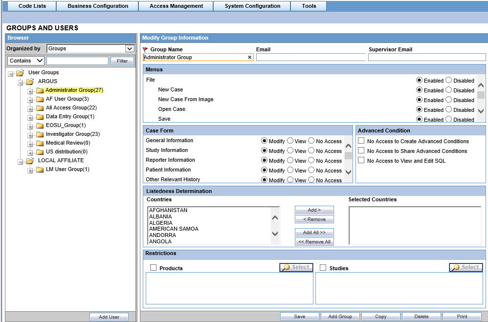Collapse the LOCAL AFFILIATE tree node
Image resolution: width=488 pixels, height=322 pixels.
click(21, 161)
